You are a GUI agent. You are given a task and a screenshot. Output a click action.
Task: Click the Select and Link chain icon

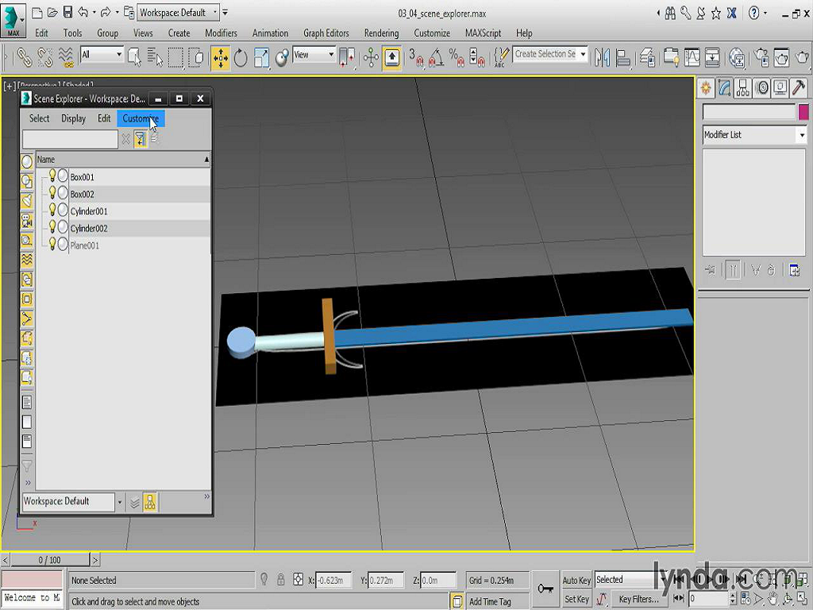25,57
